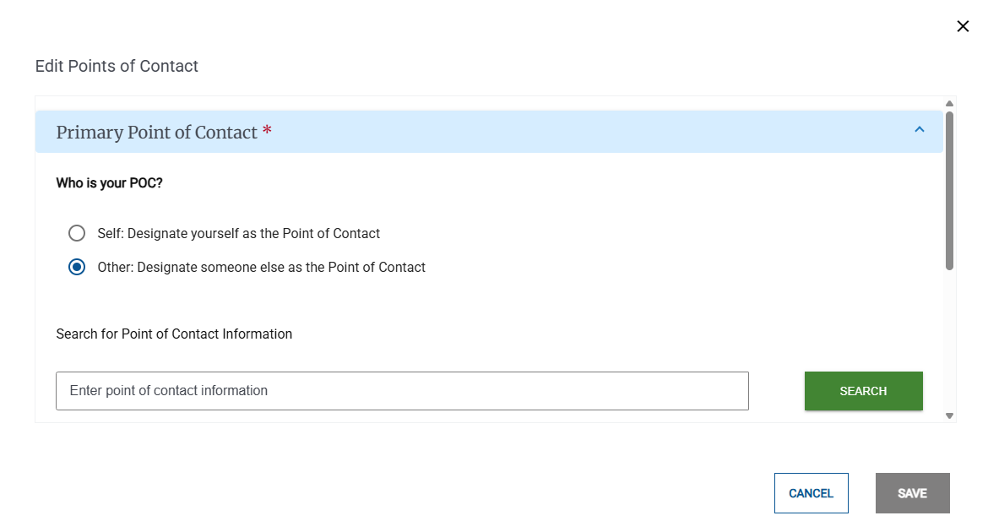This screenshot has width=988, height=532.
Task: Click the point of contact search field
Action: tap(402, 390)
